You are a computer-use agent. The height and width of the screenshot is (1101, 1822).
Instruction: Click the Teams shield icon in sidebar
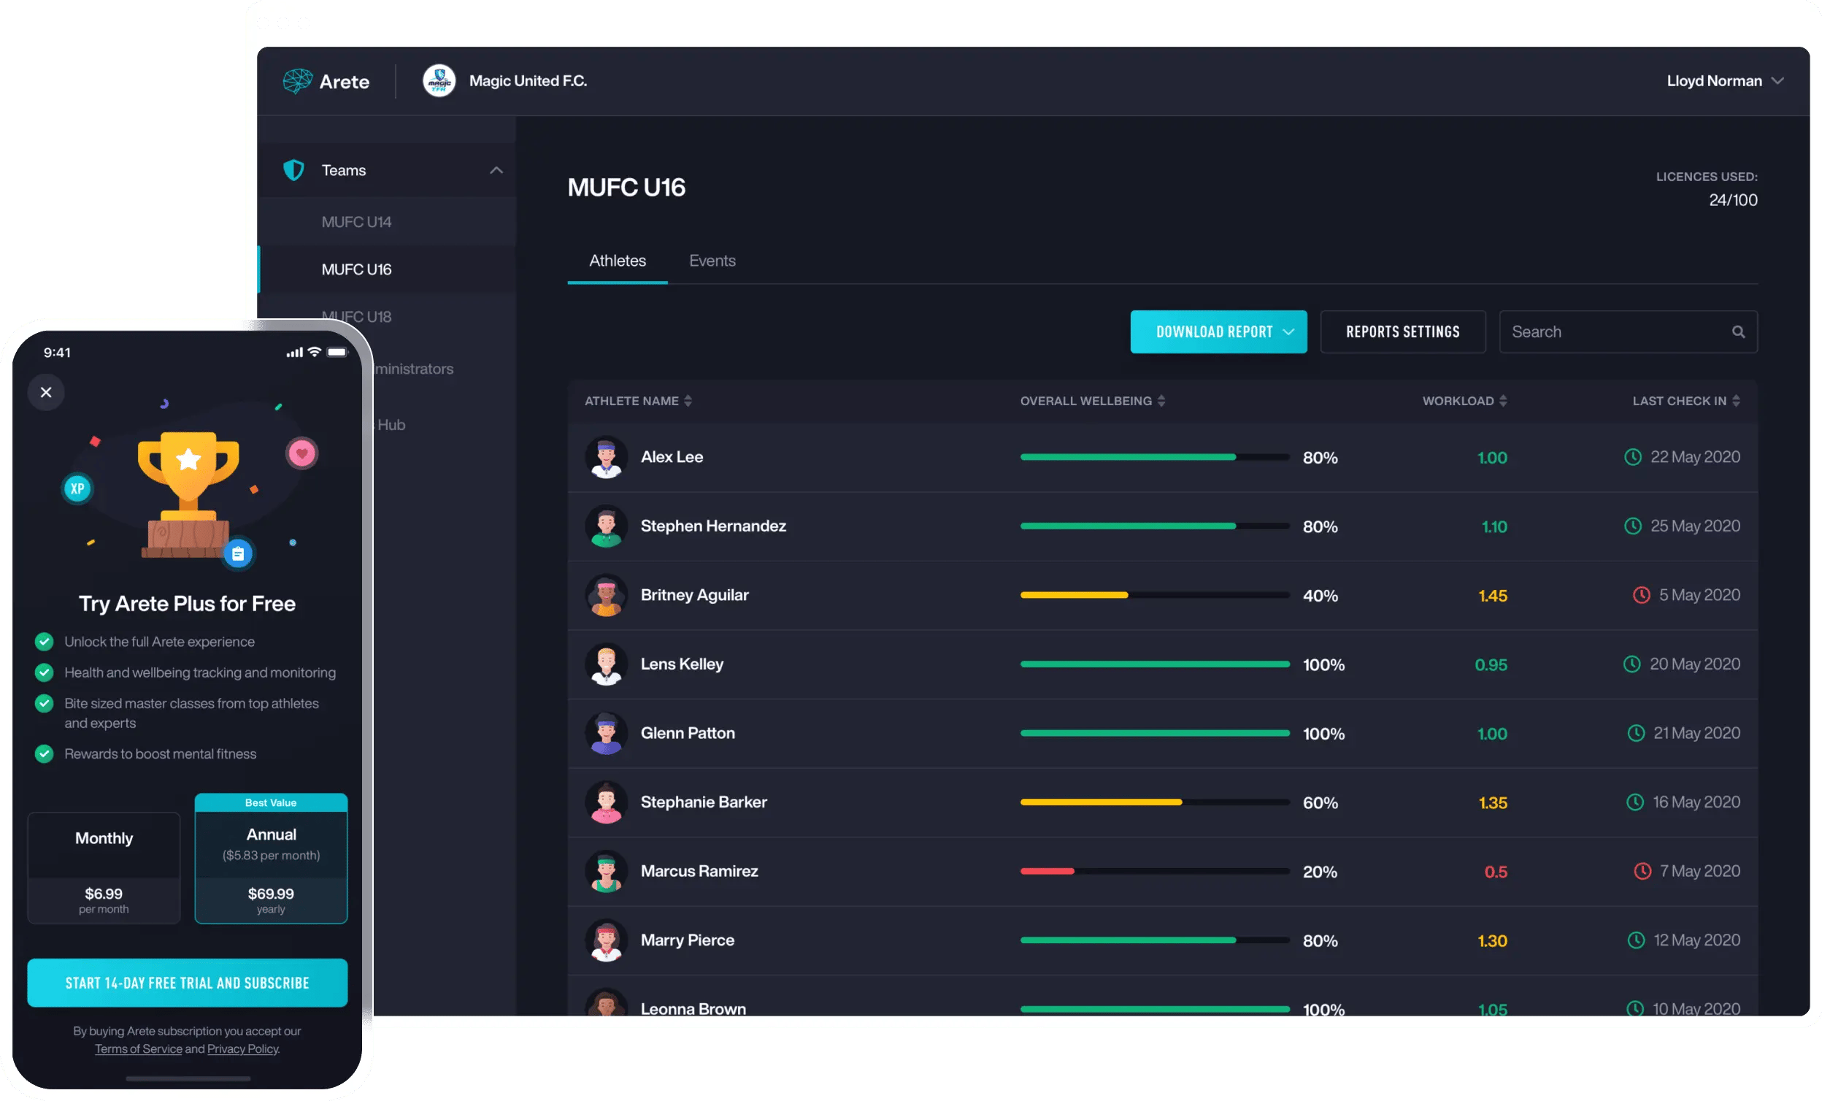[293, 170]
